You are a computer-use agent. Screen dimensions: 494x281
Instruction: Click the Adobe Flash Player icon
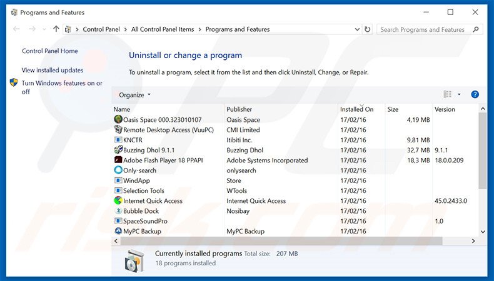pos(118,160)
